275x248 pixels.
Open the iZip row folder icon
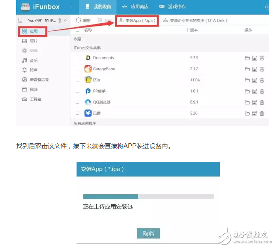[247, 80]
